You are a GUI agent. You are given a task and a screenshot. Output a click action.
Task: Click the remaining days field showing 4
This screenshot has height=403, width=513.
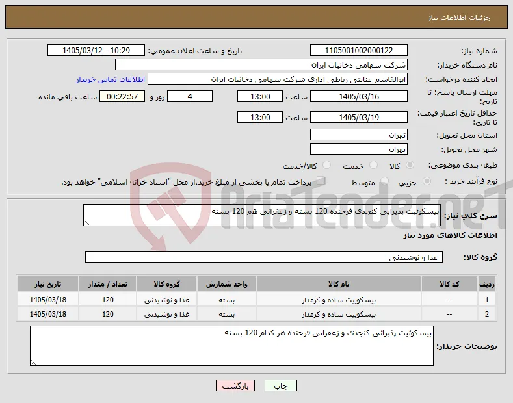190,96
